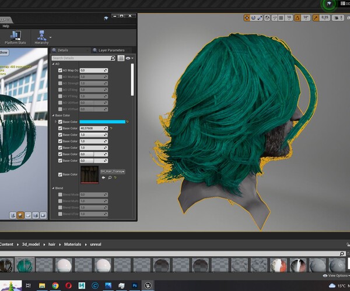Select the rotate gizmo tool in viewport
Image resolution: width=350 pixels, height=291 pixels.
(x=253, y=18)
